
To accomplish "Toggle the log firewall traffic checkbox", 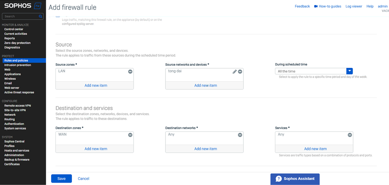I will coord(58,16).
